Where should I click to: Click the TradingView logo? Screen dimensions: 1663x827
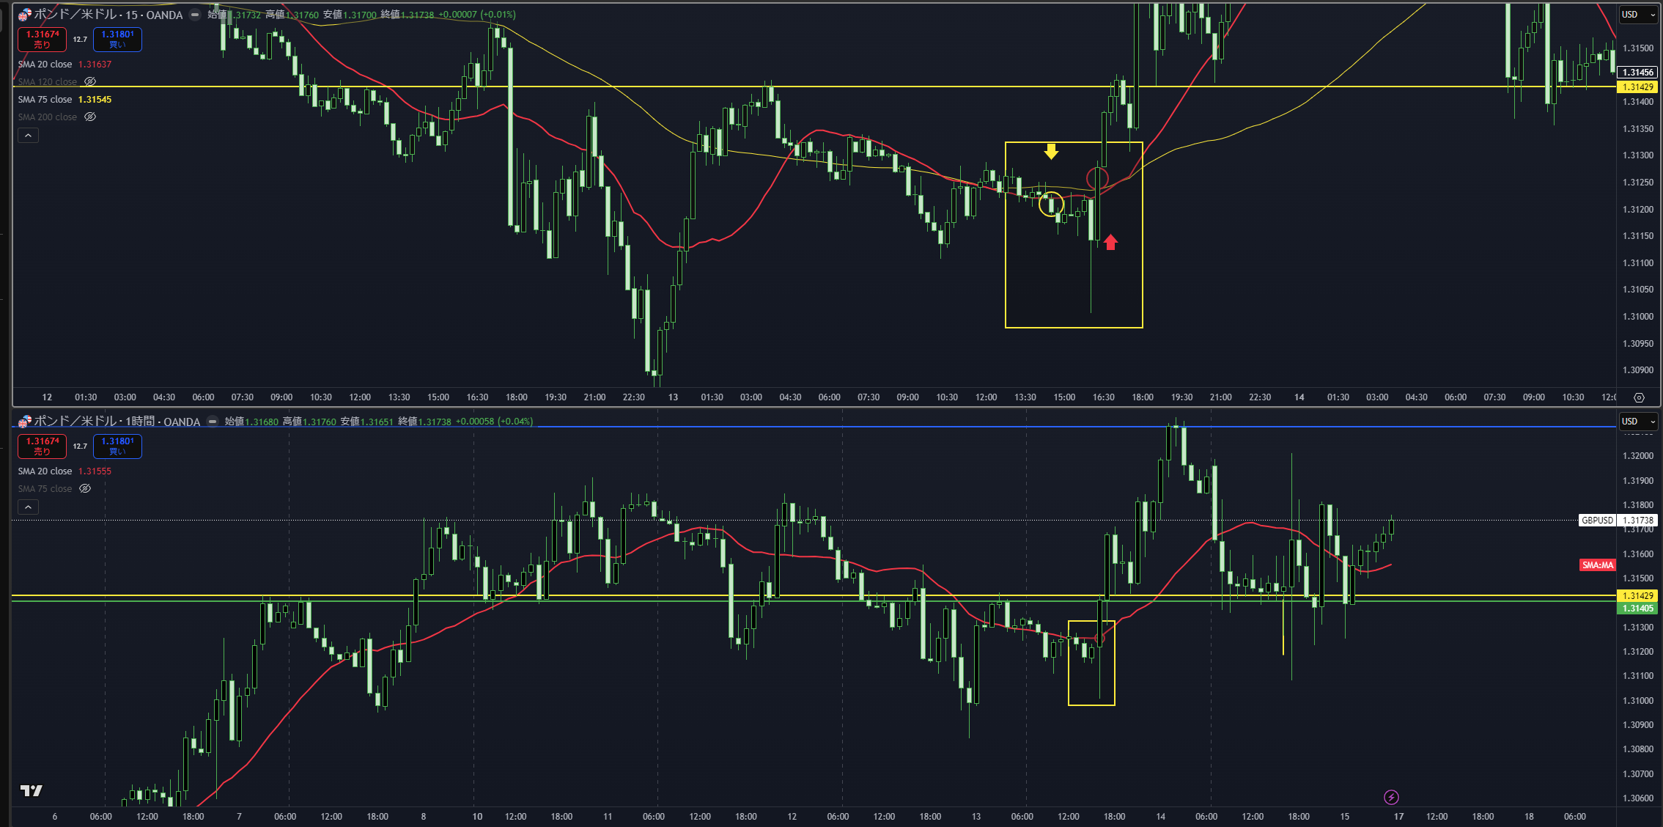pos(31,790)
